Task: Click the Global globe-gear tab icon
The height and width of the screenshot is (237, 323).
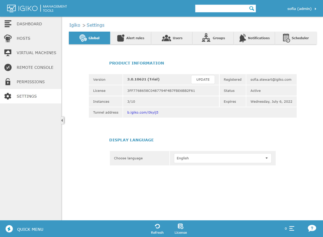Action: point(83,38)
